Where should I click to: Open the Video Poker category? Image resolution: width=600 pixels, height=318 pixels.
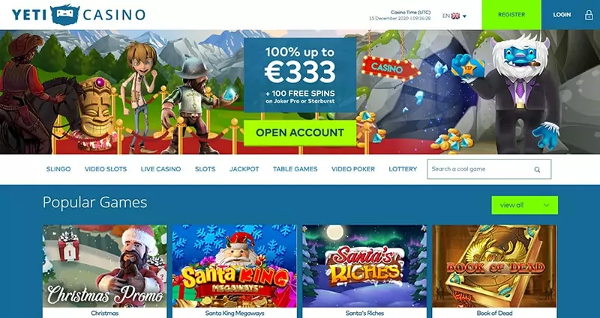(353, 169)
